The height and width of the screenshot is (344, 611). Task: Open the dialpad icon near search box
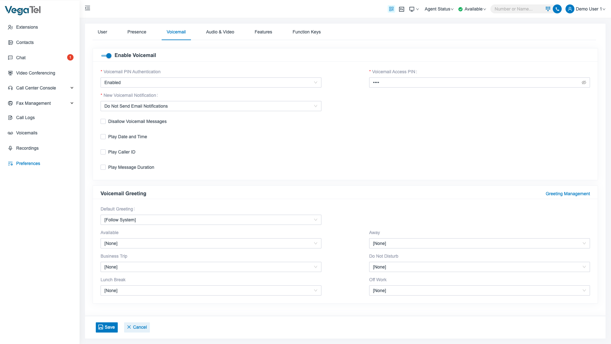pyautogui.click(x=548, y=9)
